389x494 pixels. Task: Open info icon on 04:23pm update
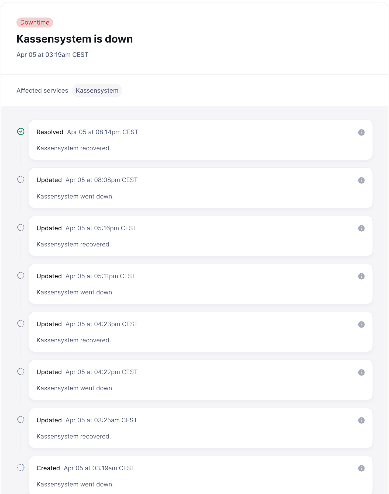pyautogui.click(x=361, y=324)
